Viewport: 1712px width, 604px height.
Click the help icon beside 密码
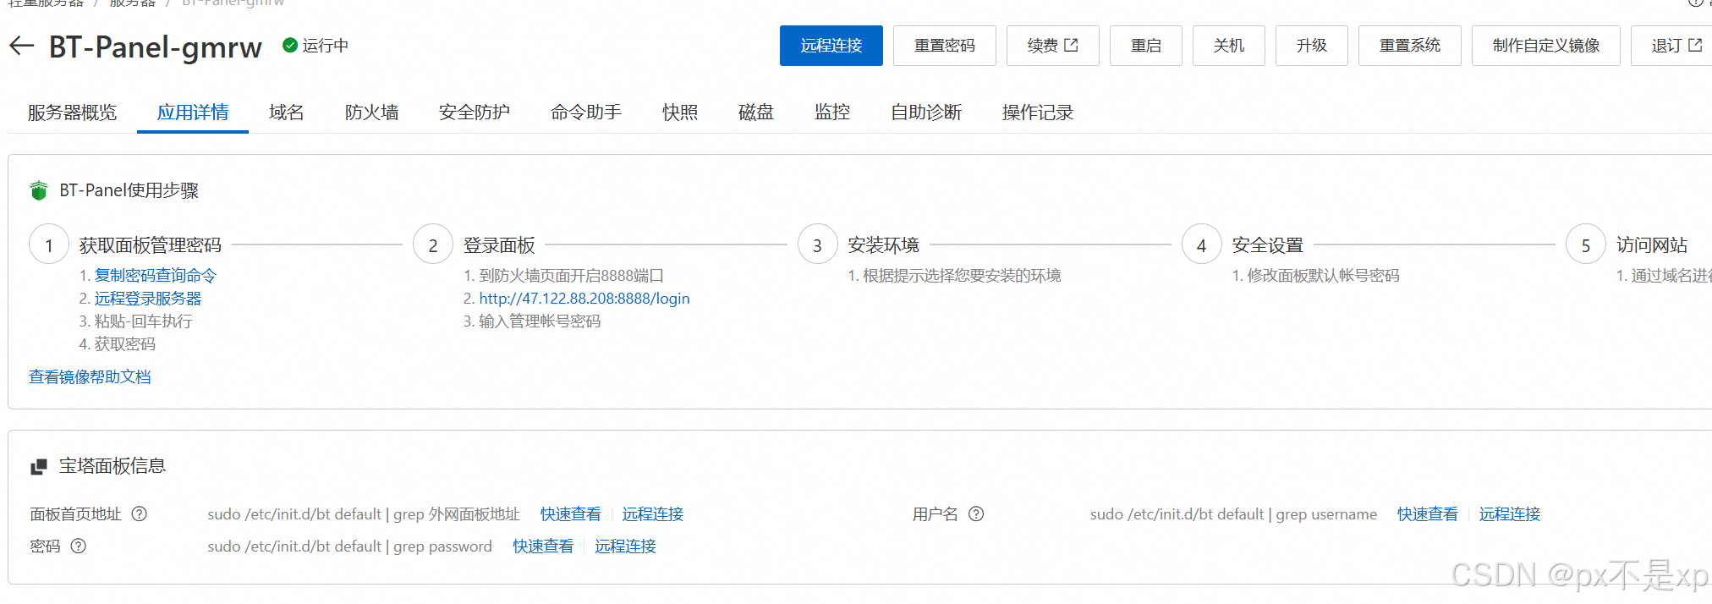click(79, 546)
